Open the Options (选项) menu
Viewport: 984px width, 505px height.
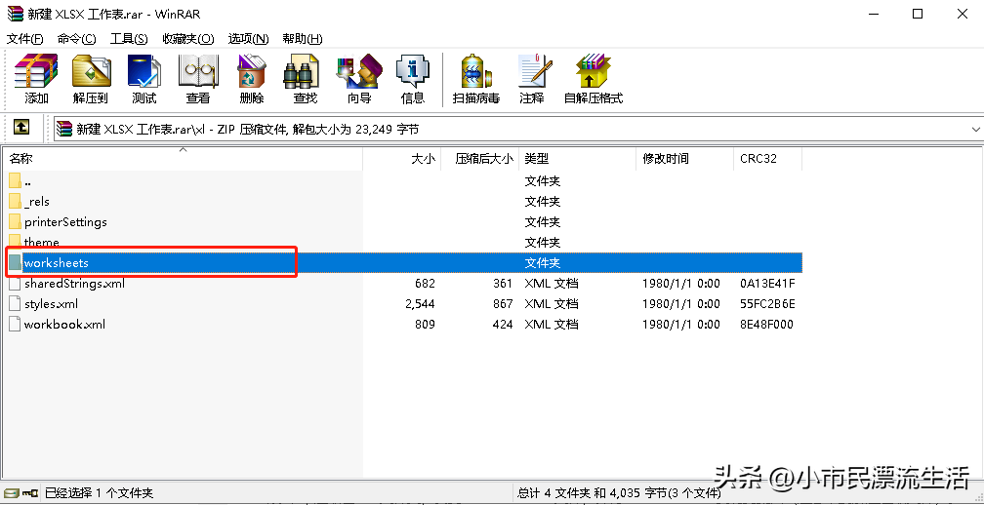tap(249, 39)
